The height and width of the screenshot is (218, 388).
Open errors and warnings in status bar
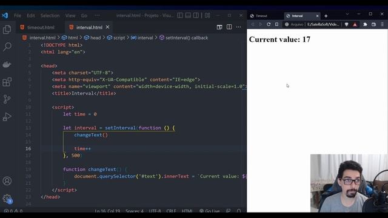13,211
